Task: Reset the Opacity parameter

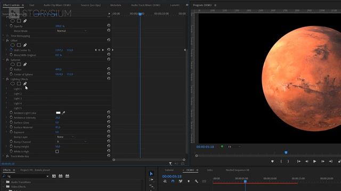Action: [109, 25]
